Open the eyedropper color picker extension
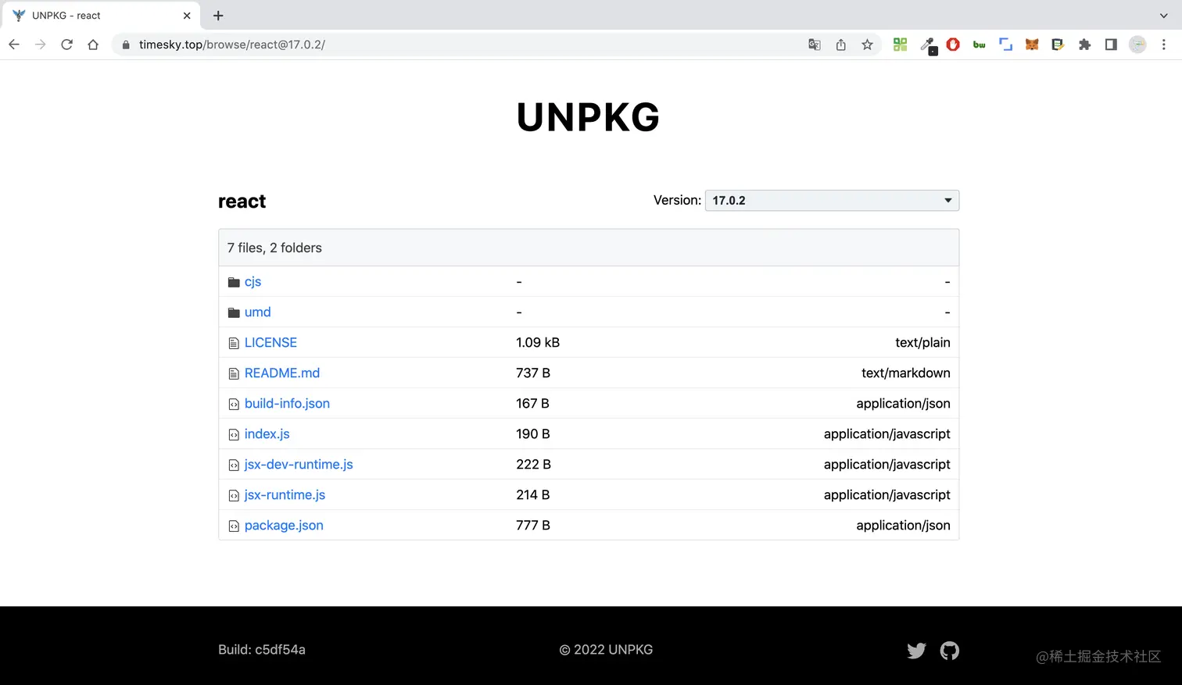Viewport: 1182px width, 685px height. click(x=928, y=45)
